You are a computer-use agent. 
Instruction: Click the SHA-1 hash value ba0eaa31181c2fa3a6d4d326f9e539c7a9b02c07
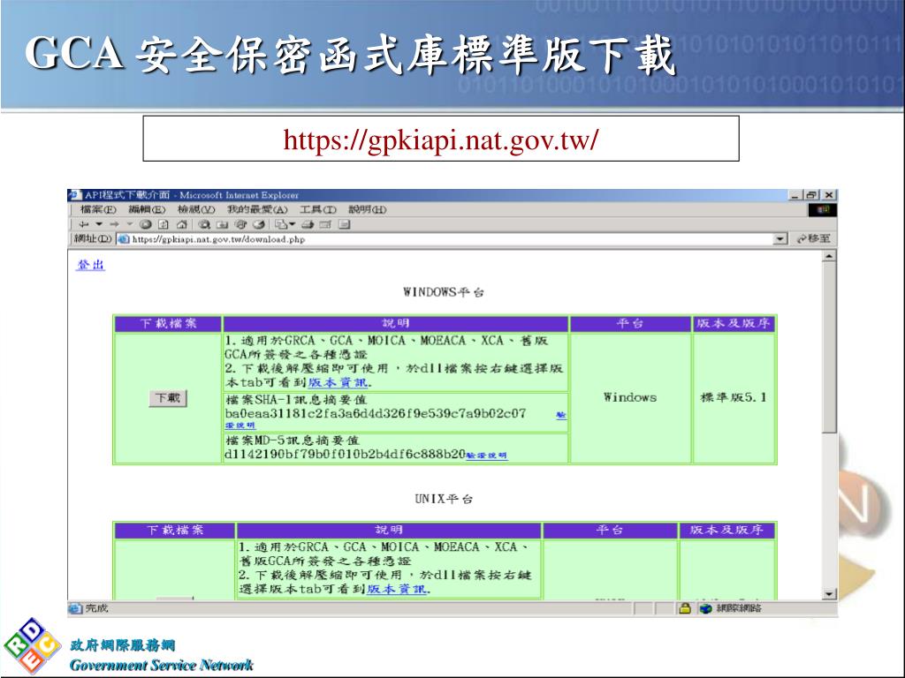coord(376,413)
